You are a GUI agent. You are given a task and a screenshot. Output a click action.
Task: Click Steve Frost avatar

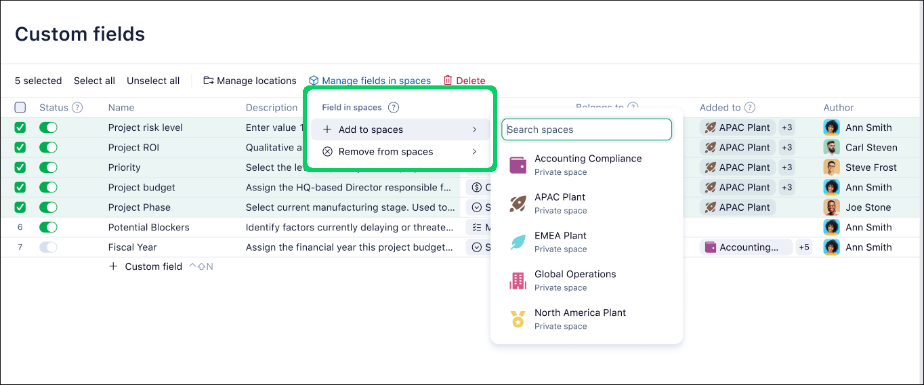832,167
